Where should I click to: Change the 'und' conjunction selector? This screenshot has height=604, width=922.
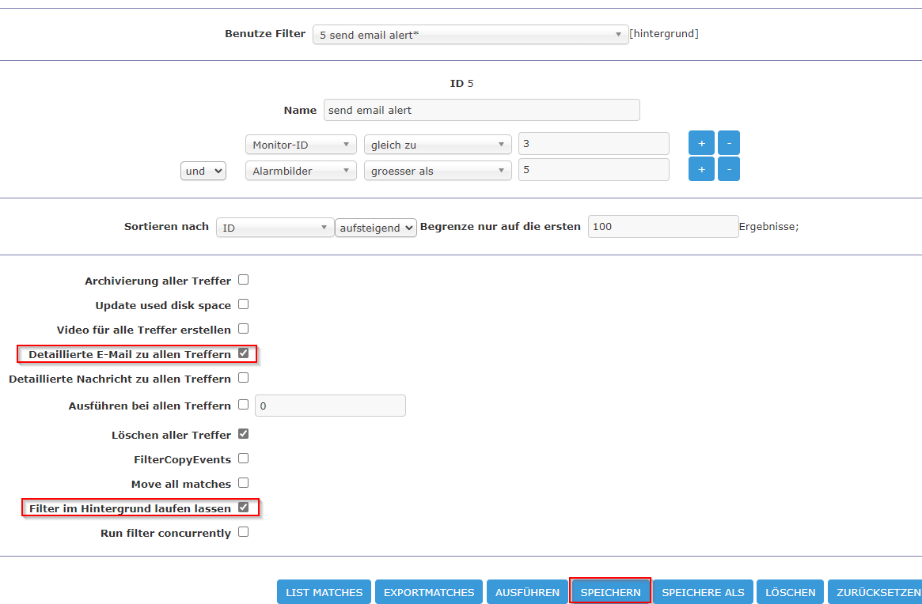coord(203,171)
